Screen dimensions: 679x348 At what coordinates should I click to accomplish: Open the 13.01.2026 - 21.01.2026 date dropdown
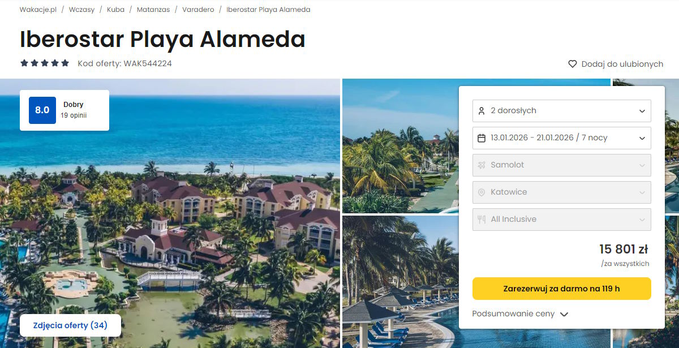[x=561, y=138]
